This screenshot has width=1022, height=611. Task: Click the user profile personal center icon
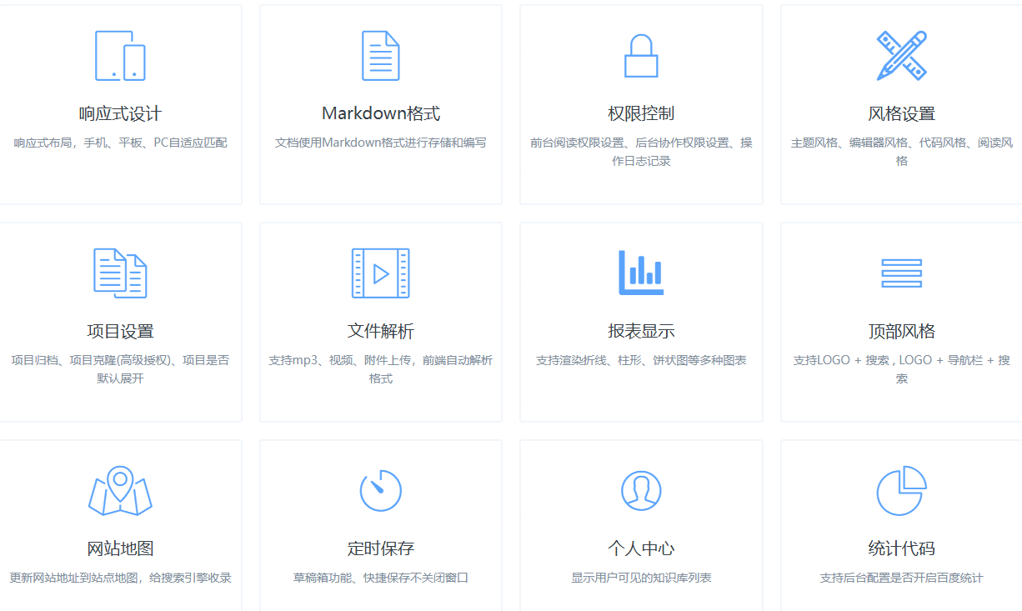coord(641,490)
